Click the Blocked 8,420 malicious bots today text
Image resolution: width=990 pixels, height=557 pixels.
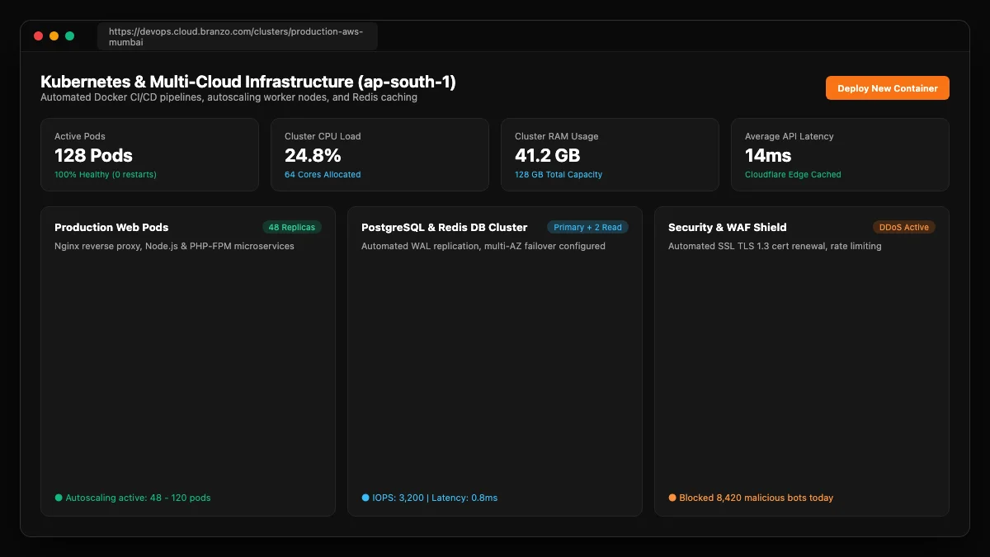757,498
